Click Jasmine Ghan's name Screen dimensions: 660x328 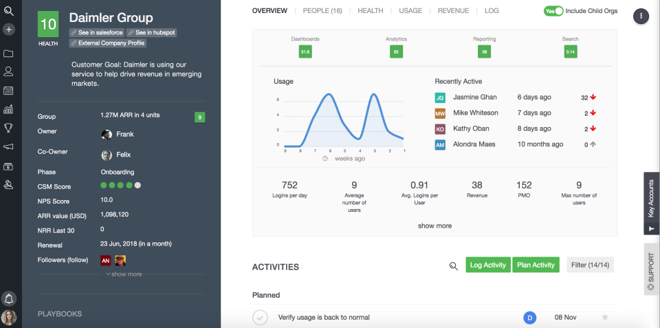[475, 97]
